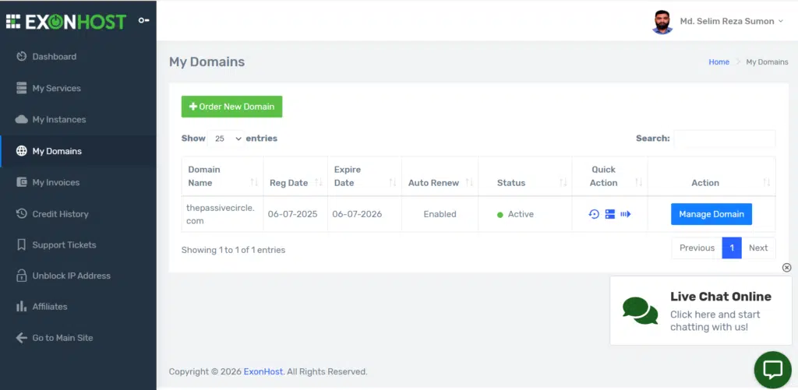
Task: Click the ExonHost logo
Action: (x=66, y=21)
